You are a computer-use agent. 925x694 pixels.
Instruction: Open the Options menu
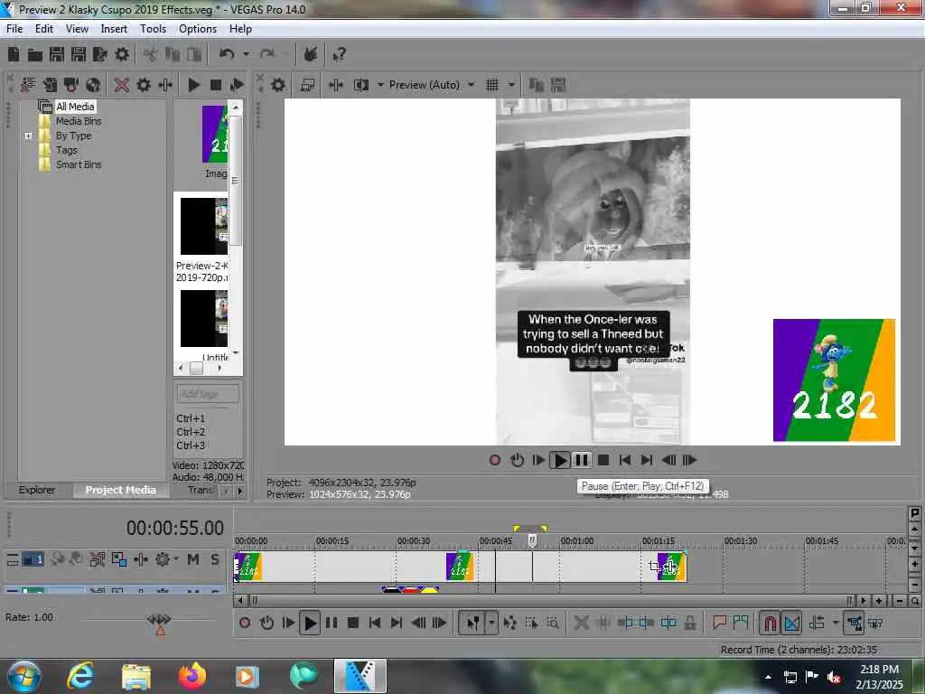(x=198, y=29)
